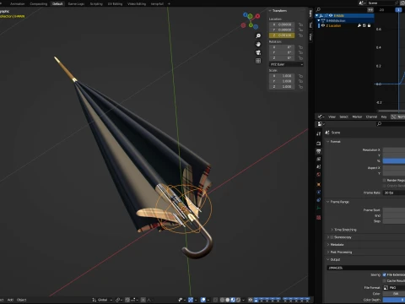Image resolution: width=405 pixels, height=304 pixels.
Task: Open the graph editor Key menu
Action: tap(384, 117)
